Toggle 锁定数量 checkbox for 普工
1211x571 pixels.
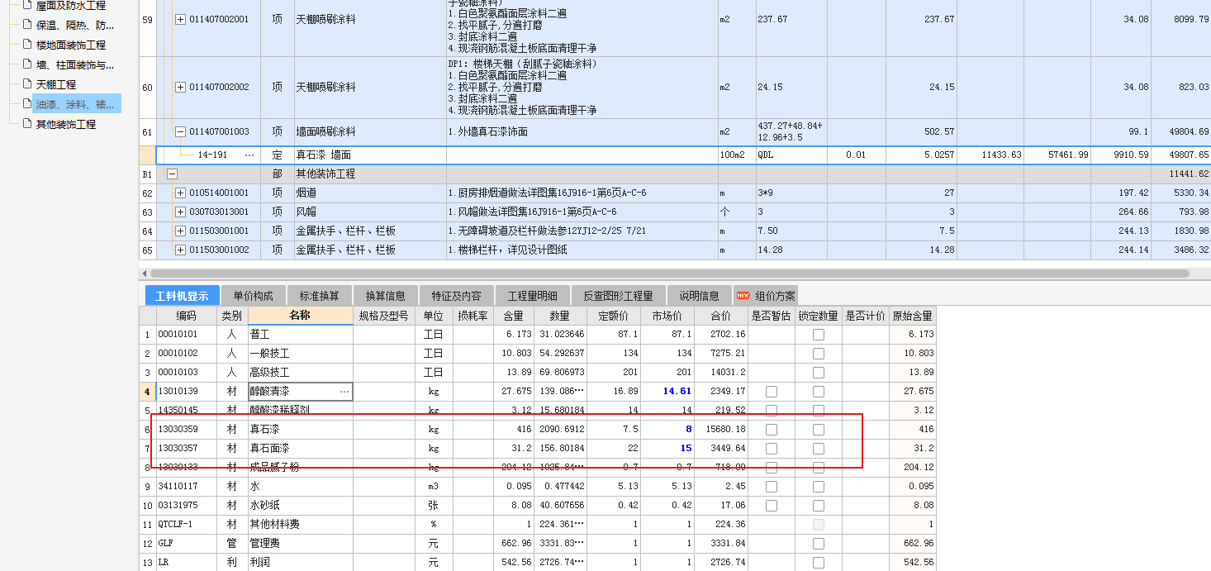coord(819,335)
